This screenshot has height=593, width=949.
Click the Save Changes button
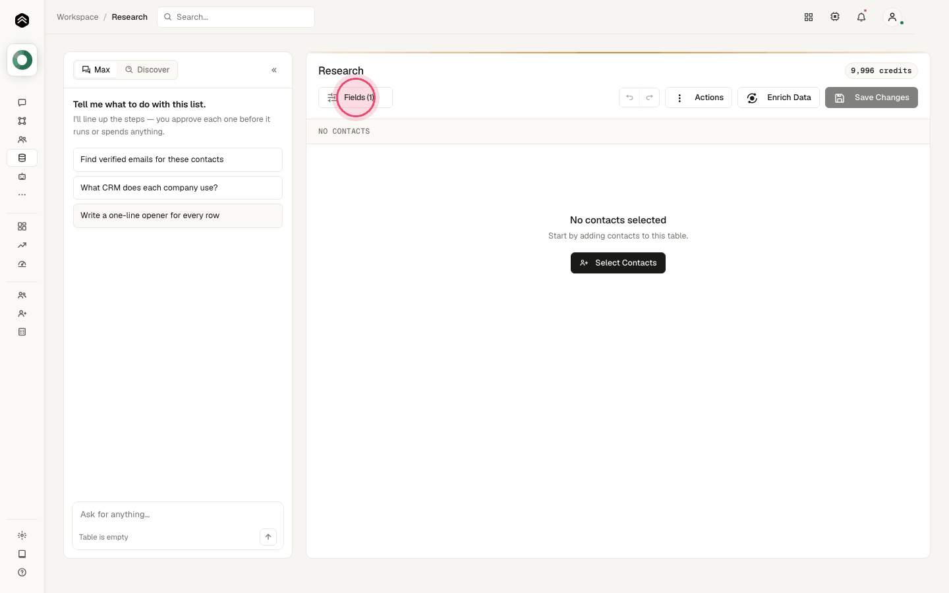[x=871, y=98]
